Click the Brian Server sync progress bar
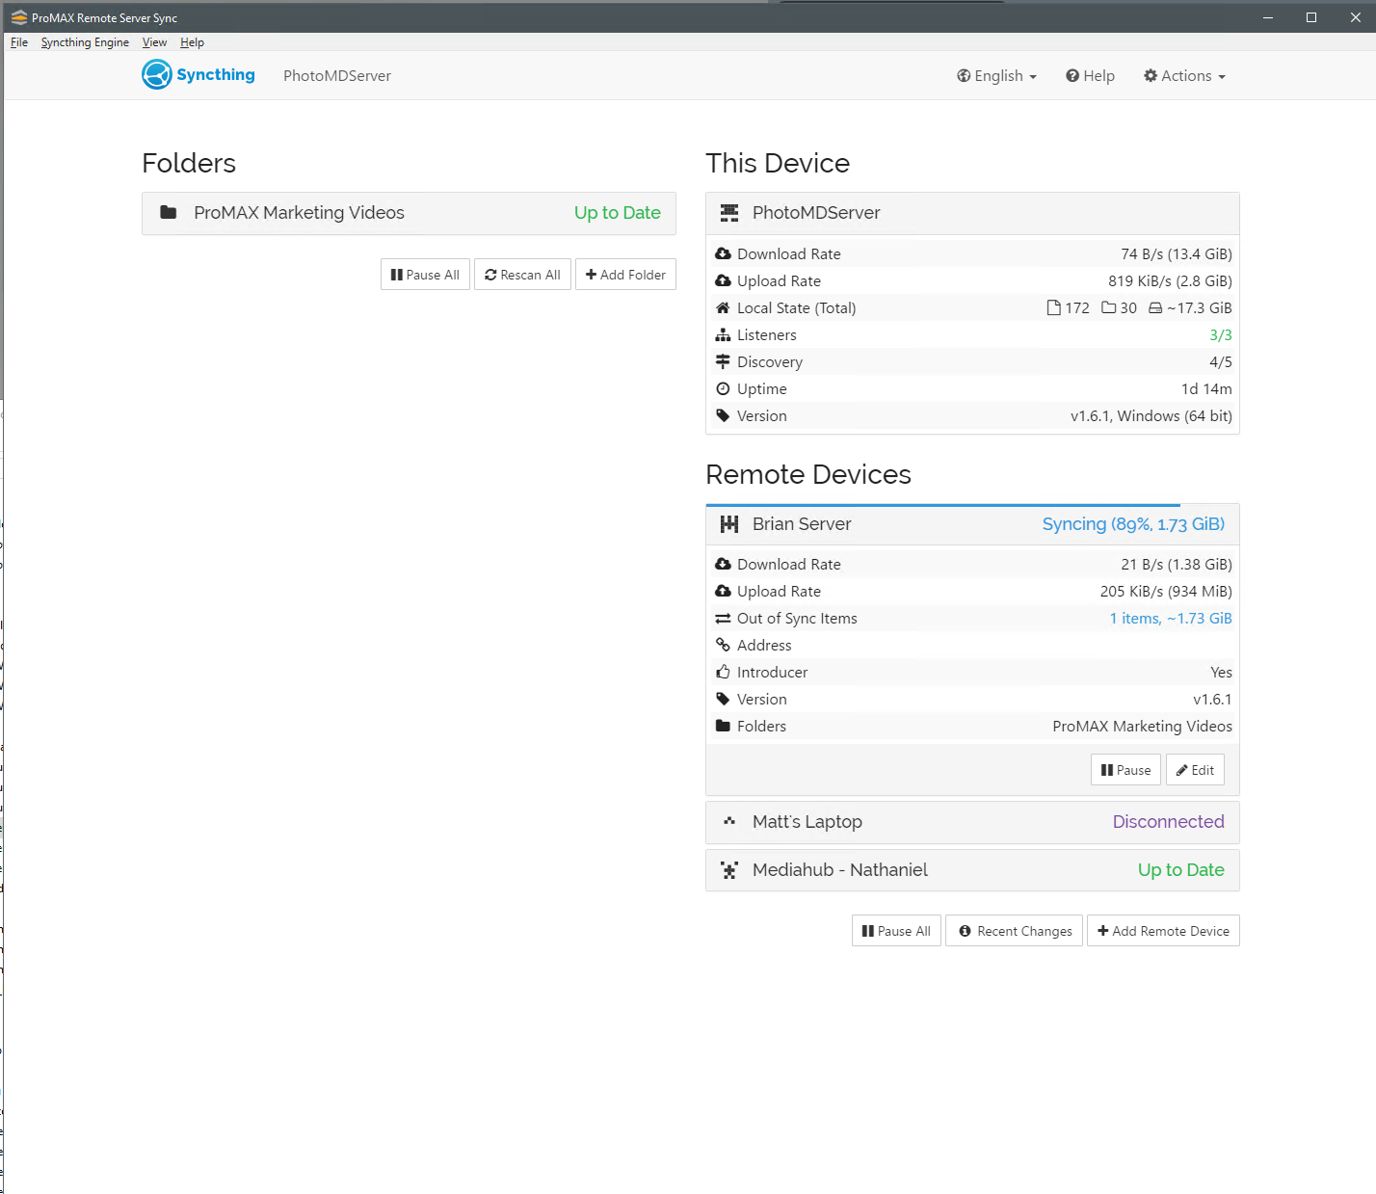The height and width of the screenshot is (1194, 1376). point(943,505)
